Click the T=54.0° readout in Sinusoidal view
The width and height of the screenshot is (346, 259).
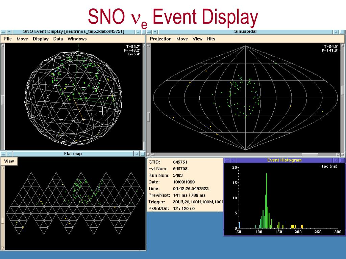[x=331, y=47]
